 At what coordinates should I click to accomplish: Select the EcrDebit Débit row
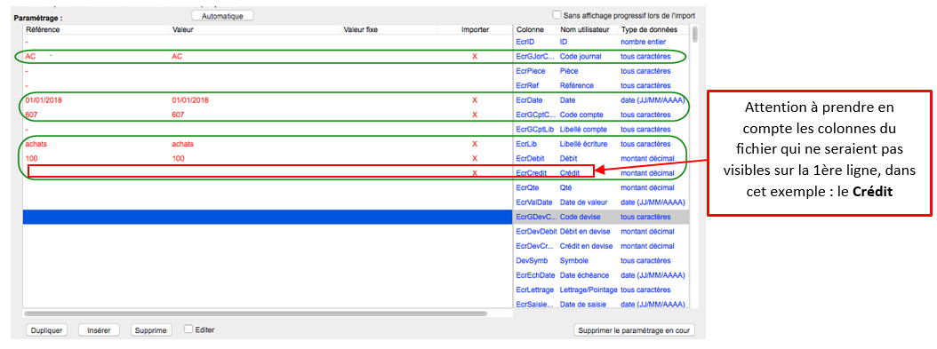pyautogui.click(x=601, y=159)
